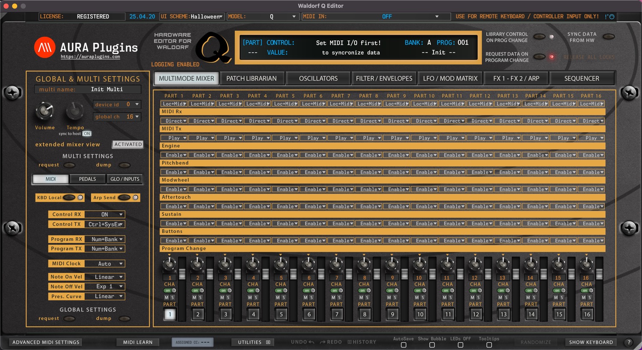Switch to Filter / Envelopes tab
This screenshot has height=350, width=642.
point(384,79)
